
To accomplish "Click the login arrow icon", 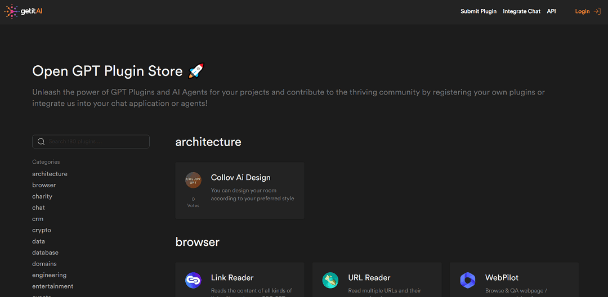I will [597, 12].
